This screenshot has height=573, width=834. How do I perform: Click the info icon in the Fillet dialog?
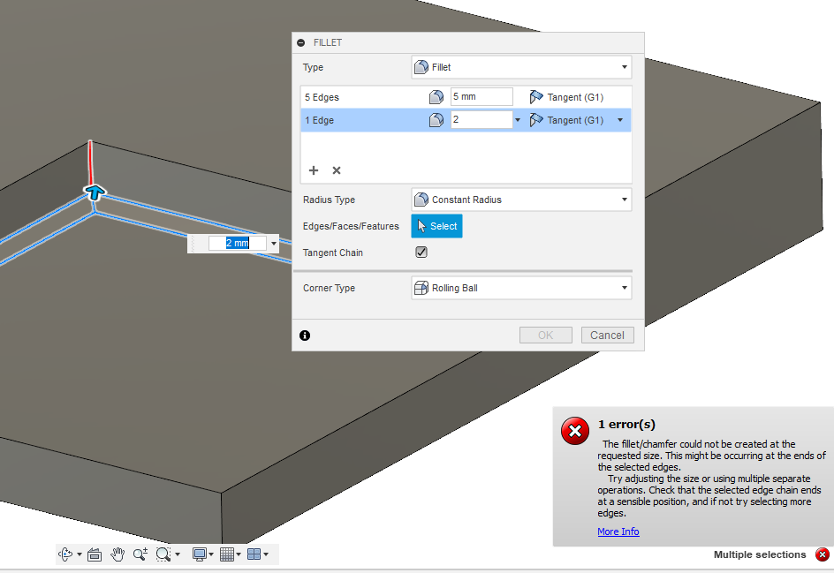coord(305,336)
